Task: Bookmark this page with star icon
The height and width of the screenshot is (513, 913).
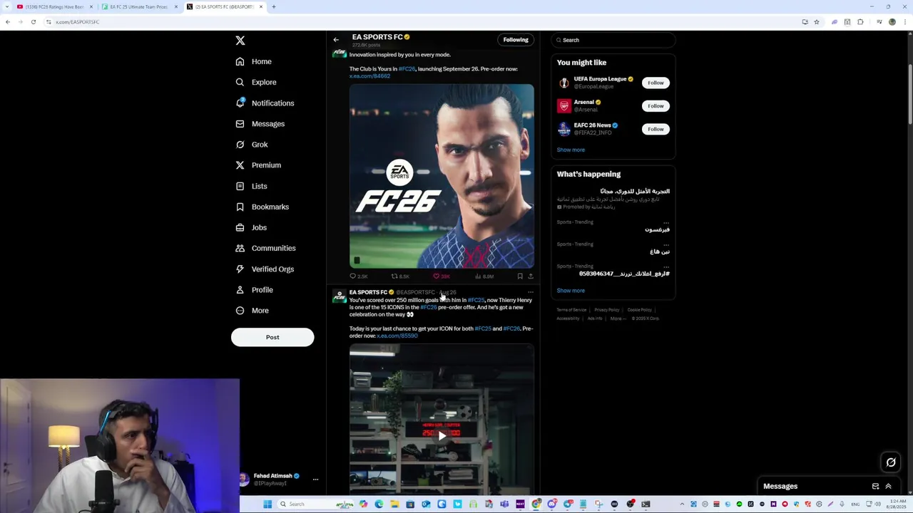Action: (817, 22)
